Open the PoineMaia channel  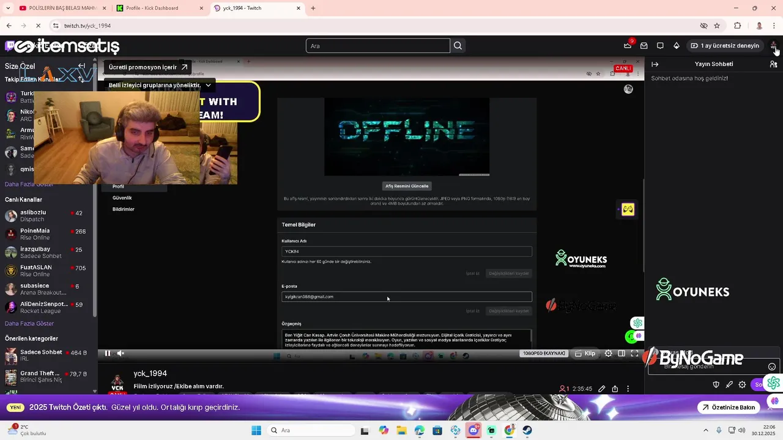click(x=48, y=234)
